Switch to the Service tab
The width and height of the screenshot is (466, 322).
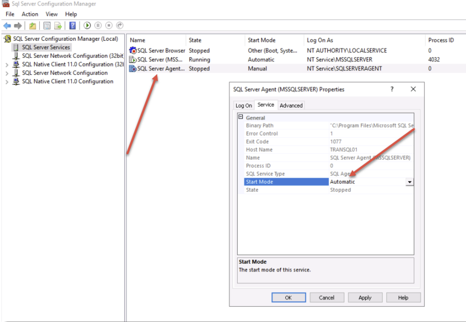(x=266, y=105)
